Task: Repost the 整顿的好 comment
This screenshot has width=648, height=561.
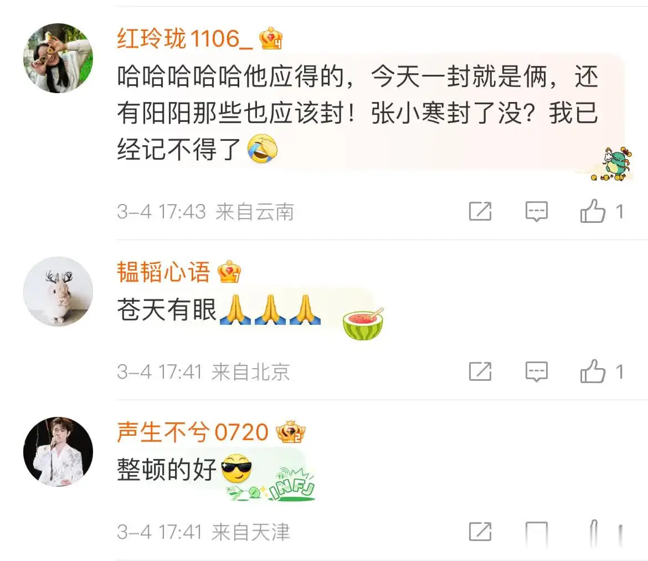Action: 480,531
